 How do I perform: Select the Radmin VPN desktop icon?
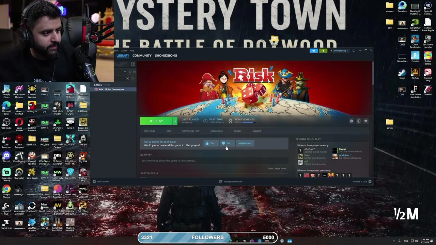tap(70, 174)
